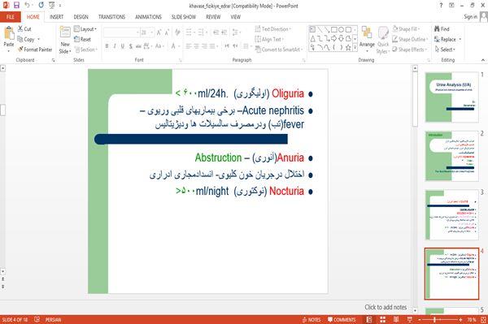Toggle the Bullets list button

point(190,32)
